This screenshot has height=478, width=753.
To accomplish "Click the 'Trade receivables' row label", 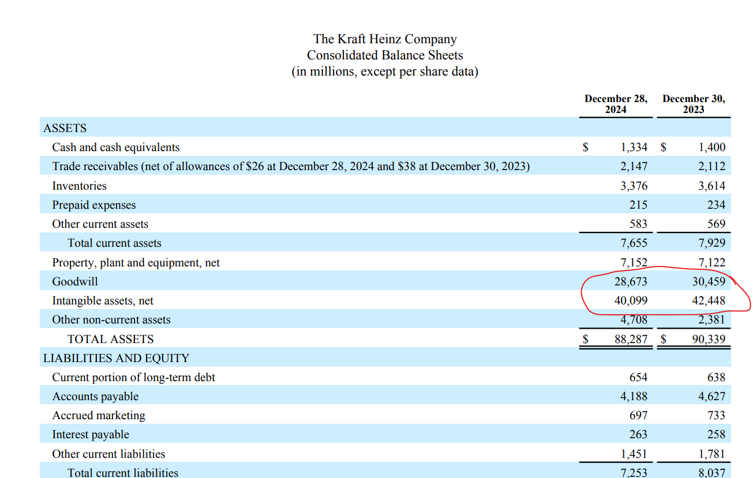I will tap(291, 166).
